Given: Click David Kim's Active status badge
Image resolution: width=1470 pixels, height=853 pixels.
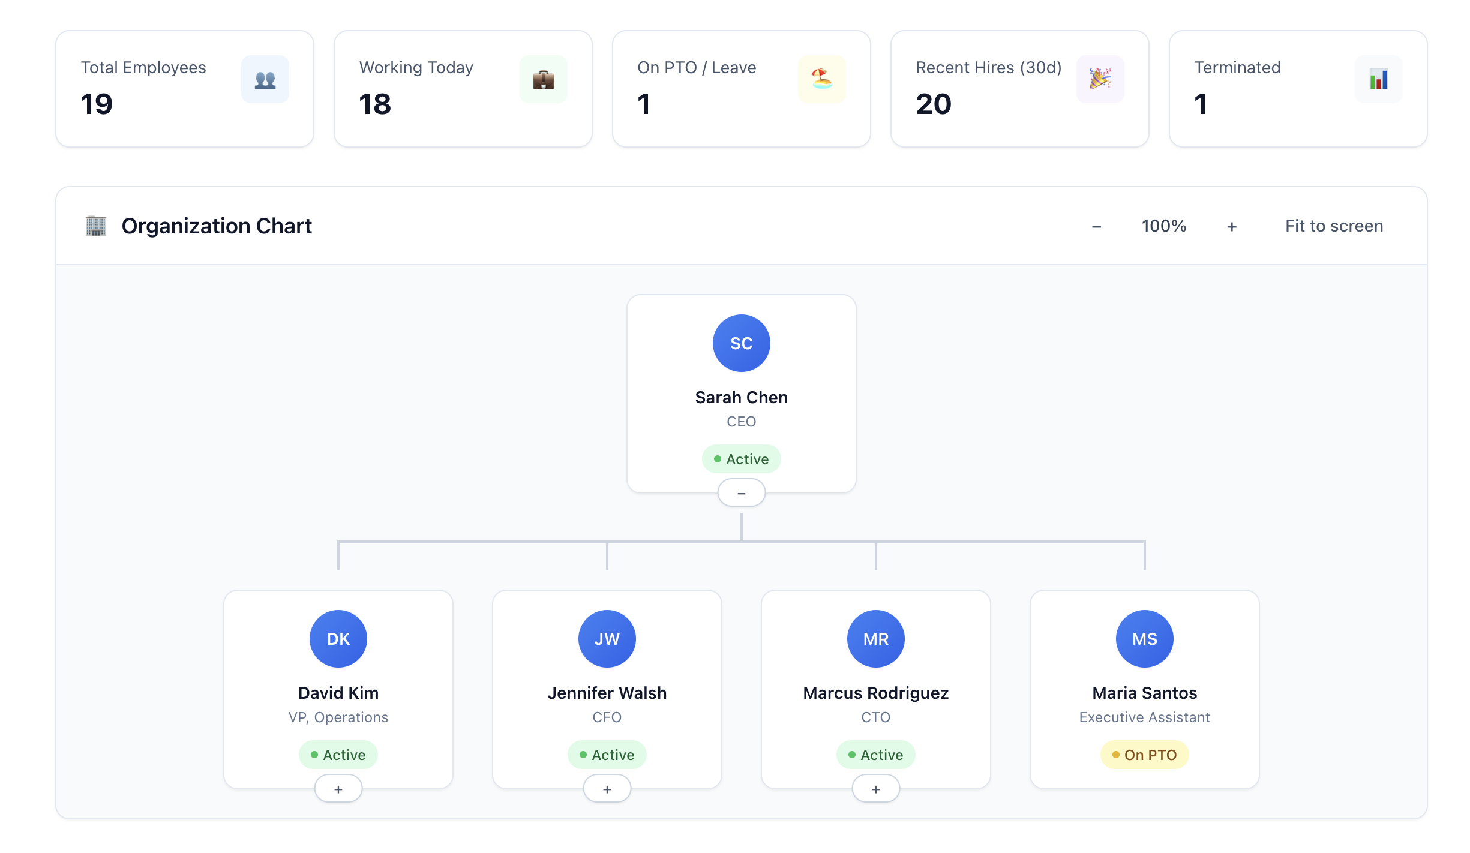Looking at the screenshot, I should click(338, 755).
